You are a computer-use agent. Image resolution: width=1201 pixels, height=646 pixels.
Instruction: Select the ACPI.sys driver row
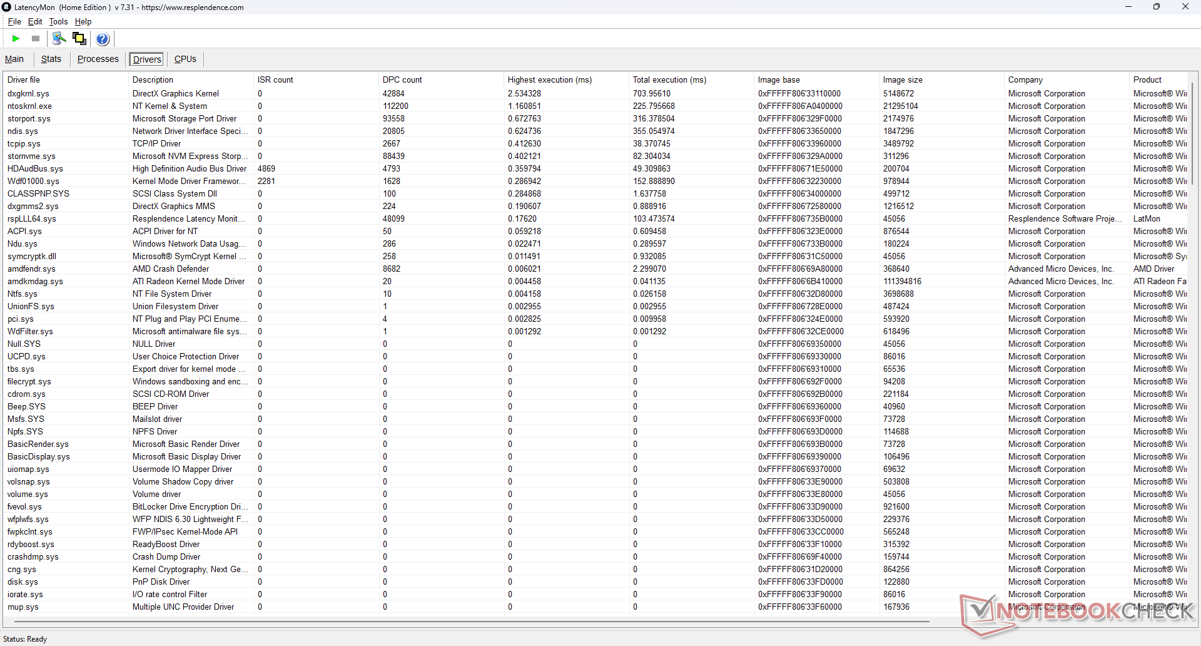point(595,231)
